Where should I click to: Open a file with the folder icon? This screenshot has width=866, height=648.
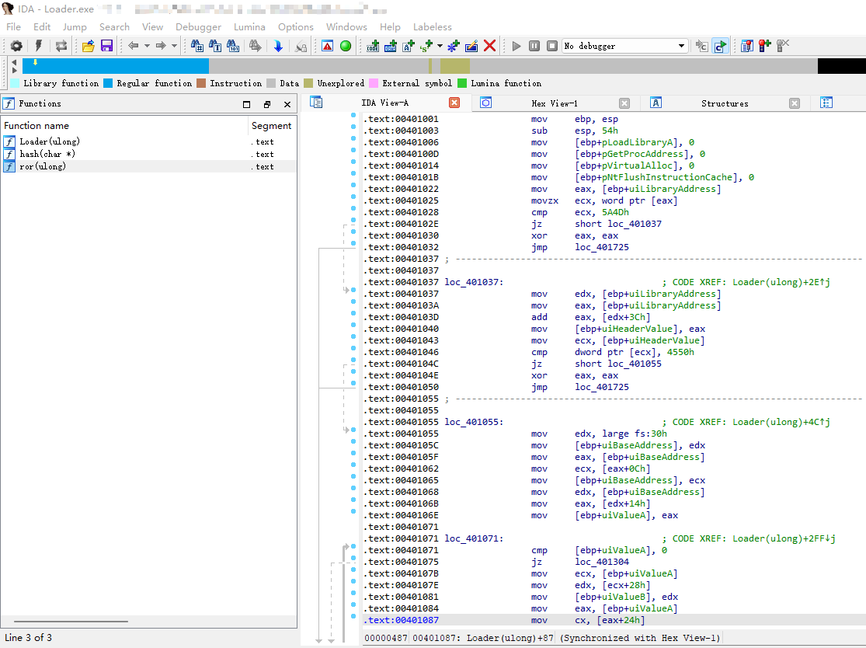[89, 46]
